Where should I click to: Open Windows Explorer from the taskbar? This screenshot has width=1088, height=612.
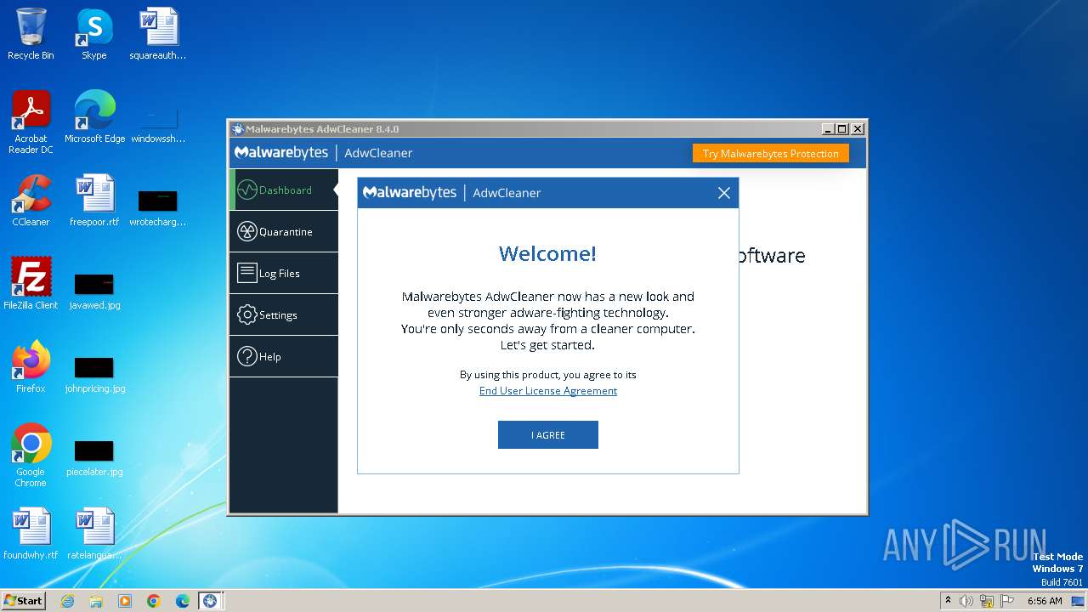96,601
